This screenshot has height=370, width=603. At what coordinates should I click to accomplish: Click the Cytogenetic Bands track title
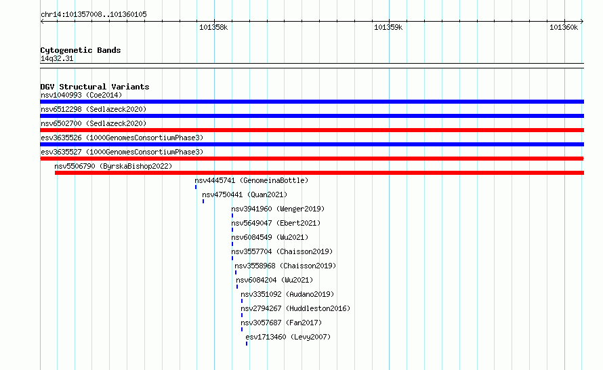pyautogui.click(x=81, y=50)
